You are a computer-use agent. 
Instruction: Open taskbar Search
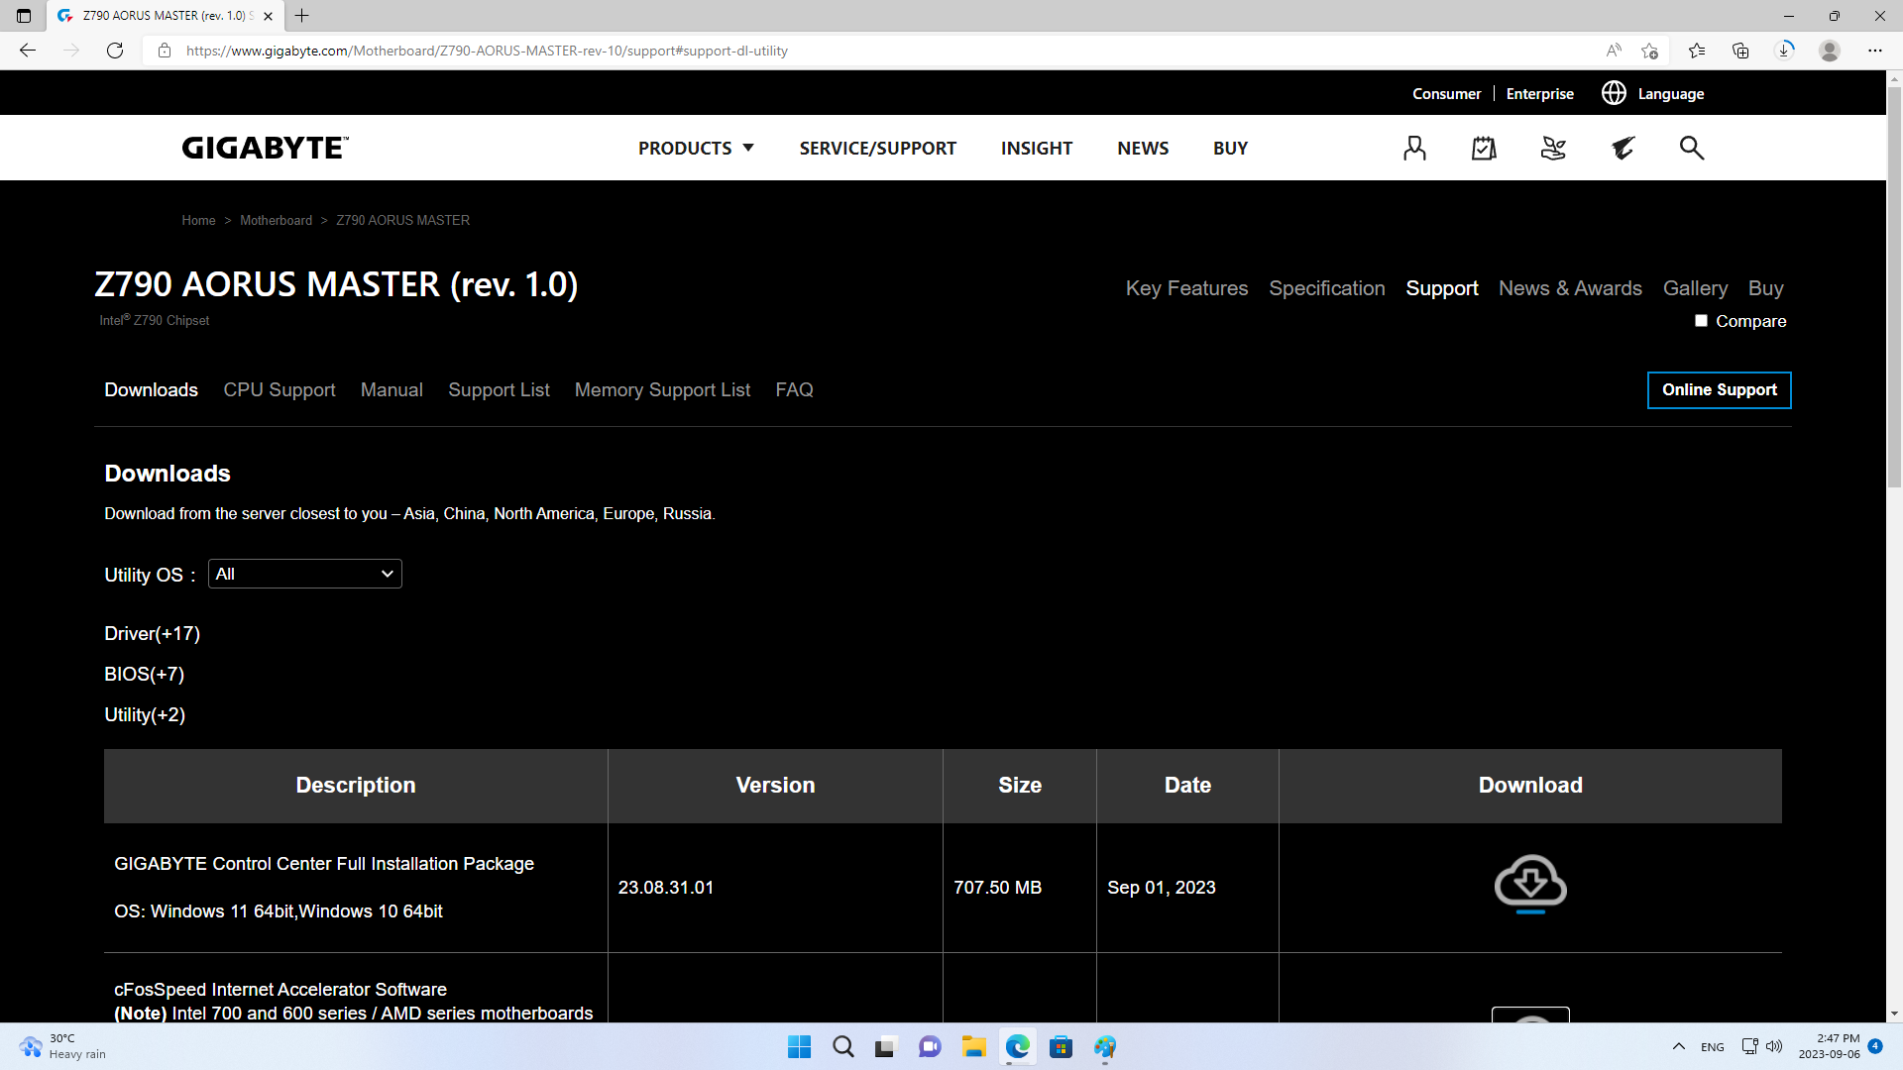tap(843, 1047)
